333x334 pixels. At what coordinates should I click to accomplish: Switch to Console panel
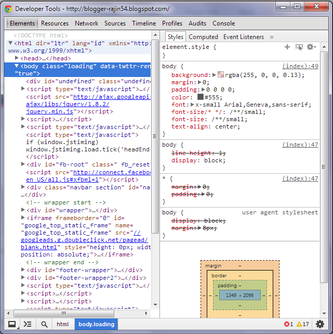click(x=223, y=23)
